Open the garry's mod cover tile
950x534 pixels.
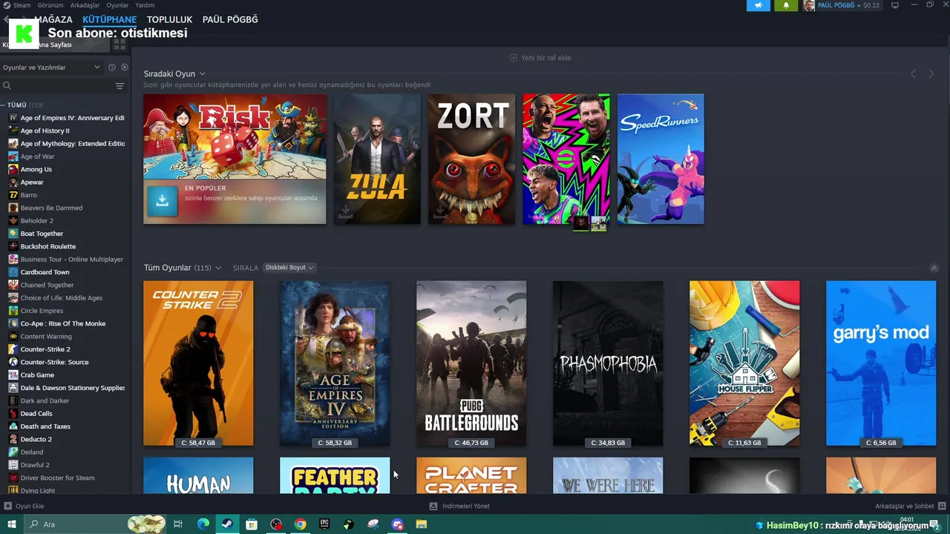[x=881, y=363]
